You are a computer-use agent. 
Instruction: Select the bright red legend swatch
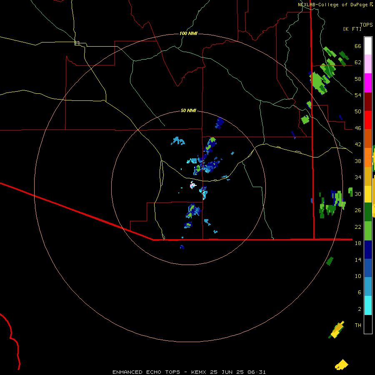pyautogui.click(x=368, y=120)
